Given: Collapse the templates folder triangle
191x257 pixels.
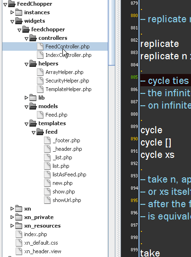Looking at the screenshot, I should pos(26,124).
